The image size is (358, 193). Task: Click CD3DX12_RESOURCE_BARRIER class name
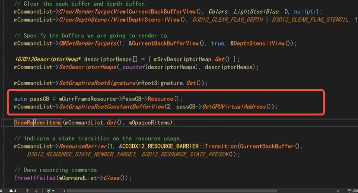pyautogui.click(x=160, y=146)
